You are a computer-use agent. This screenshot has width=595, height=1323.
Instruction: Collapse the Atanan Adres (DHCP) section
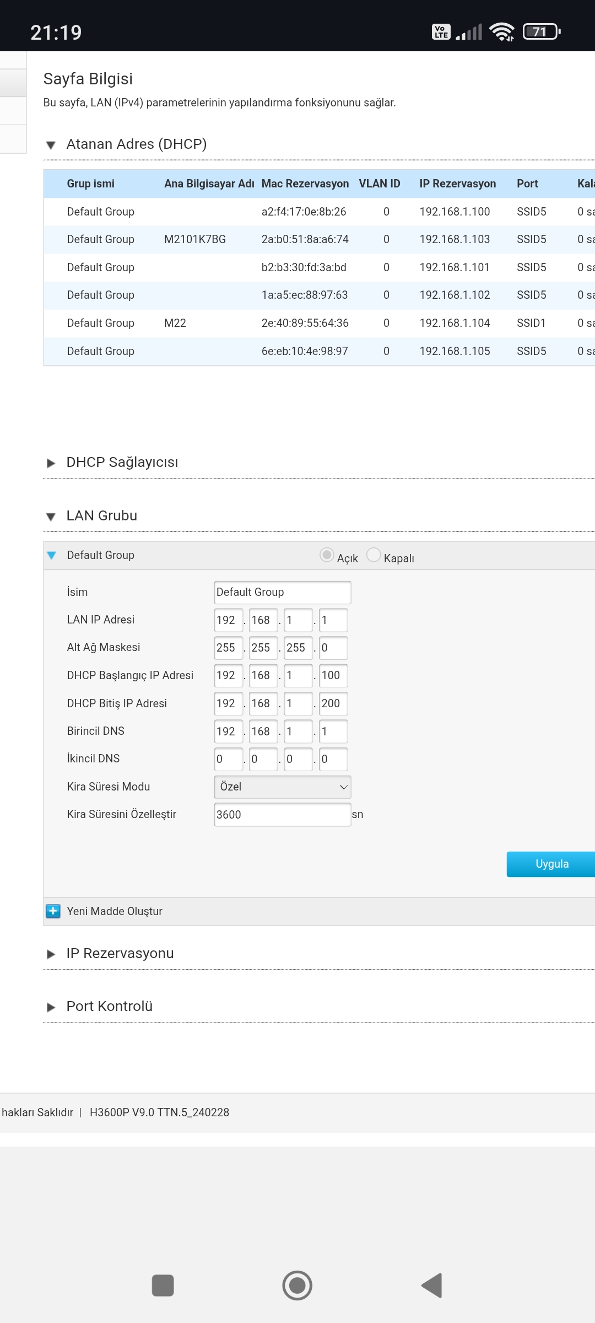[51, 145]
